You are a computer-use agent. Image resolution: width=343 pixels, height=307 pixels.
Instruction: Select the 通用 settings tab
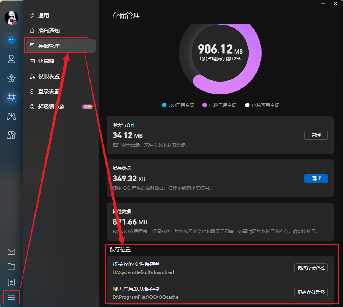tap(61, 16)
